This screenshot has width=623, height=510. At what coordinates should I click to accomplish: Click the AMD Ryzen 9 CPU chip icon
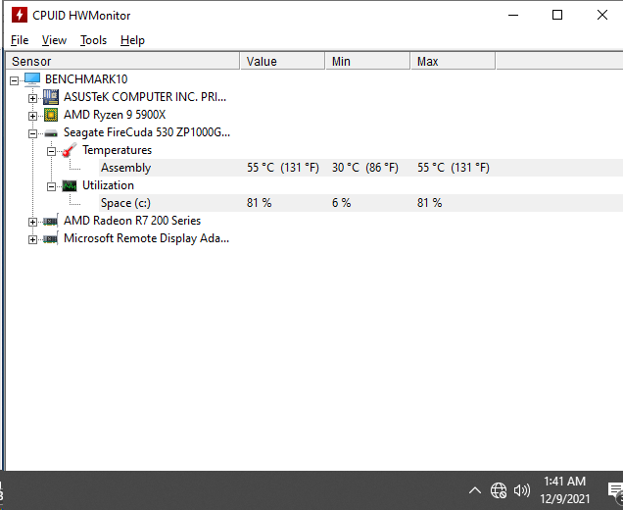point(51,115)
